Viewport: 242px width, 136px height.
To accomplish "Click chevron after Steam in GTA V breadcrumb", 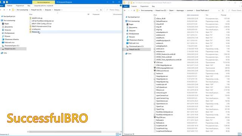I will 175,11.
